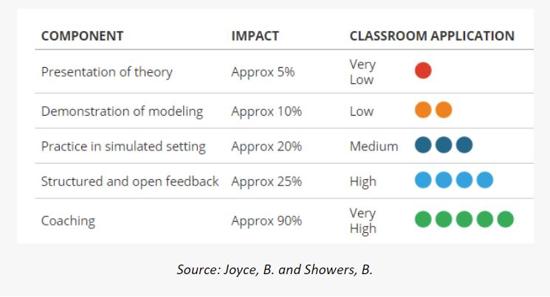Click the Coaching component cell
550x297 pixels.
[68, 220]
